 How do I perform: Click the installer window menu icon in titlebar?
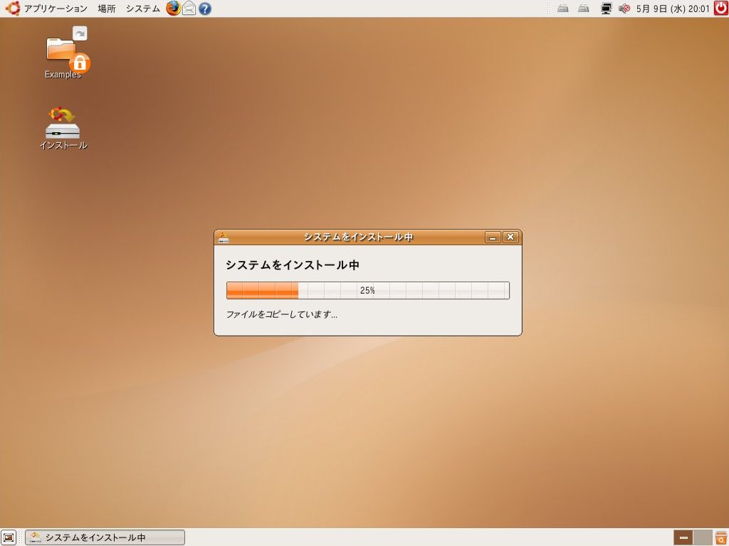[224, 237]
